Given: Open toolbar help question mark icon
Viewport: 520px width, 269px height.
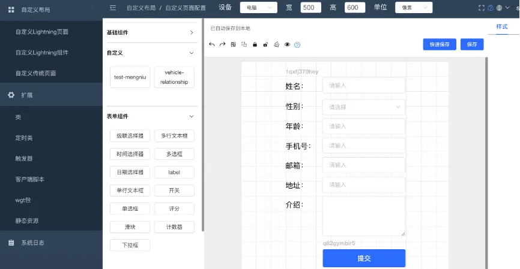Looking at the screenshot, I should click(x=297, y=45).
